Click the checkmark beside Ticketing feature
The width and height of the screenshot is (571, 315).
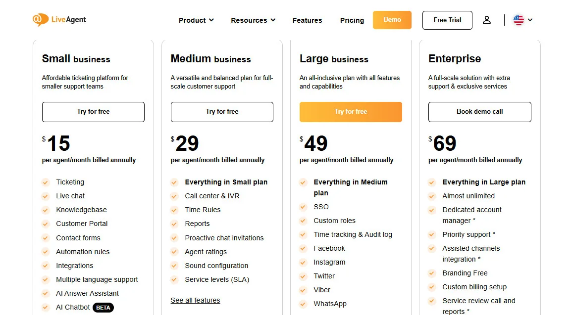[x=45, y=182]
